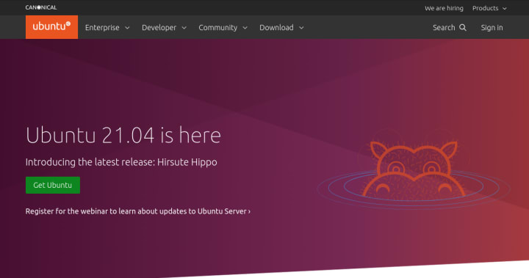This screenshot has width=529, height=278.
Task: Expand the chevron next to Enterprise
Action: coord(127,28)
